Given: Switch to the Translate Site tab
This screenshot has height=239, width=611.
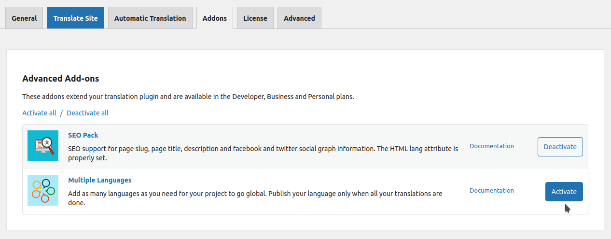Looking at the screenshot, I should coord(75,18).
